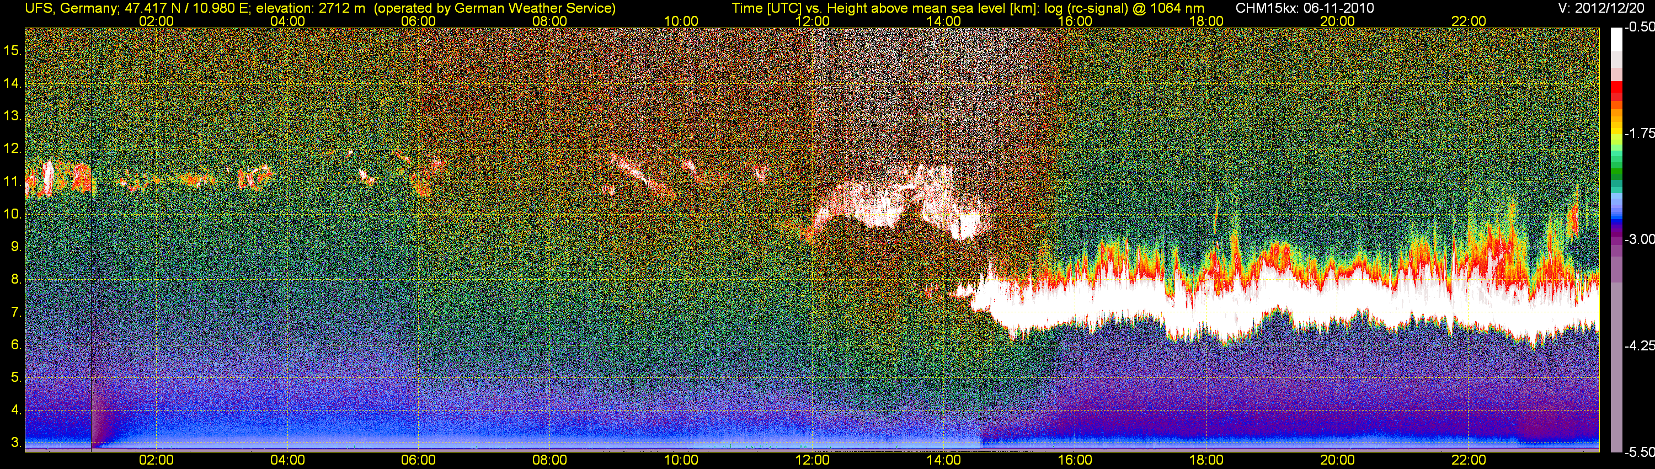Screen dimensions: 1655x469
Task: Click the top axis time label '10:00'
Action: [x=681, y=21]
